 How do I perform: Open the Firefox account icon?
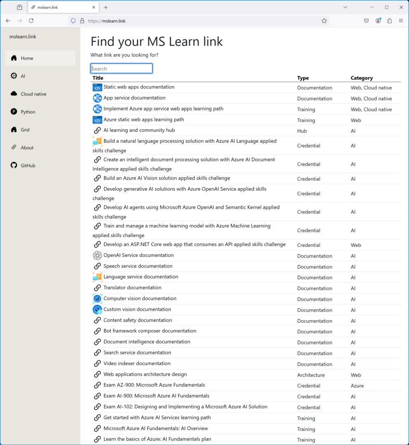[x=378, y=21]
